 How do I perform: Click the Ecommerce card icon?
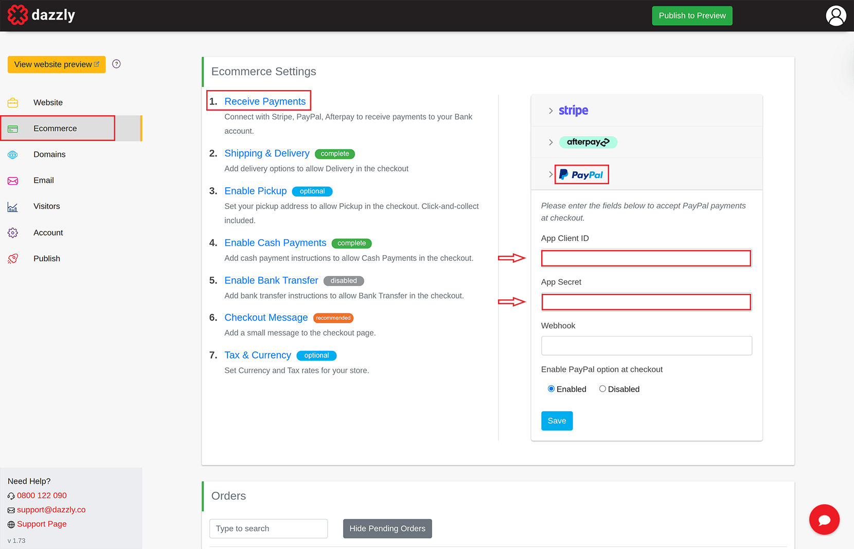pos(13,129)
